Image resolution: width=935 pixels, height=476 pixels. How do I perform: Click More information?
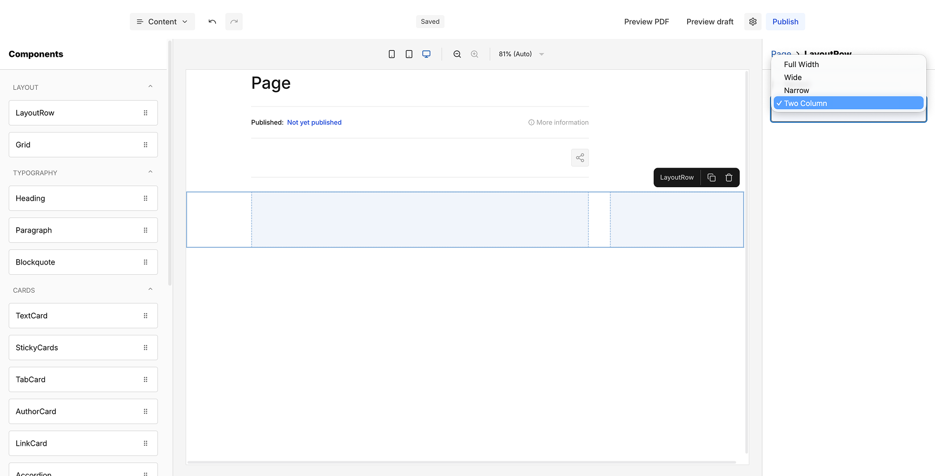(x=558, y=122)
